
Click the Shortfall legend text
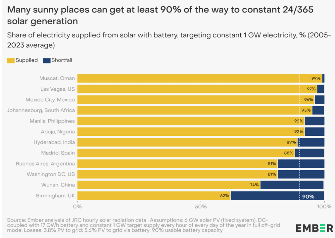[62, 60]
